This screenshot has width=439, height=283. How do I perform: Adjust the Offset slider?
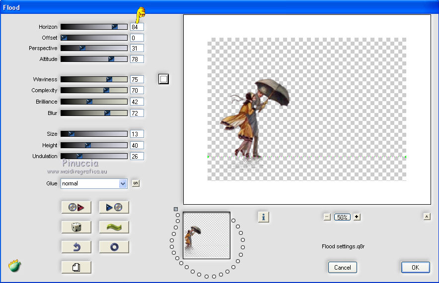click(94, 38)
